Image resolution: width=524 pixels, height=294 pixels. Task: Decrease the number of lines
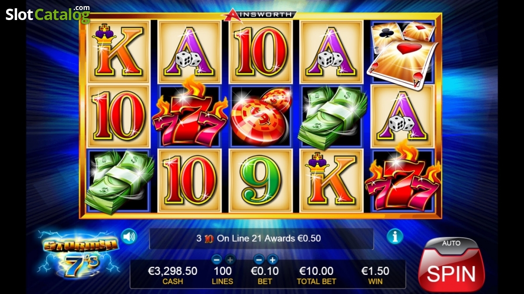click(x=217, y=260)
